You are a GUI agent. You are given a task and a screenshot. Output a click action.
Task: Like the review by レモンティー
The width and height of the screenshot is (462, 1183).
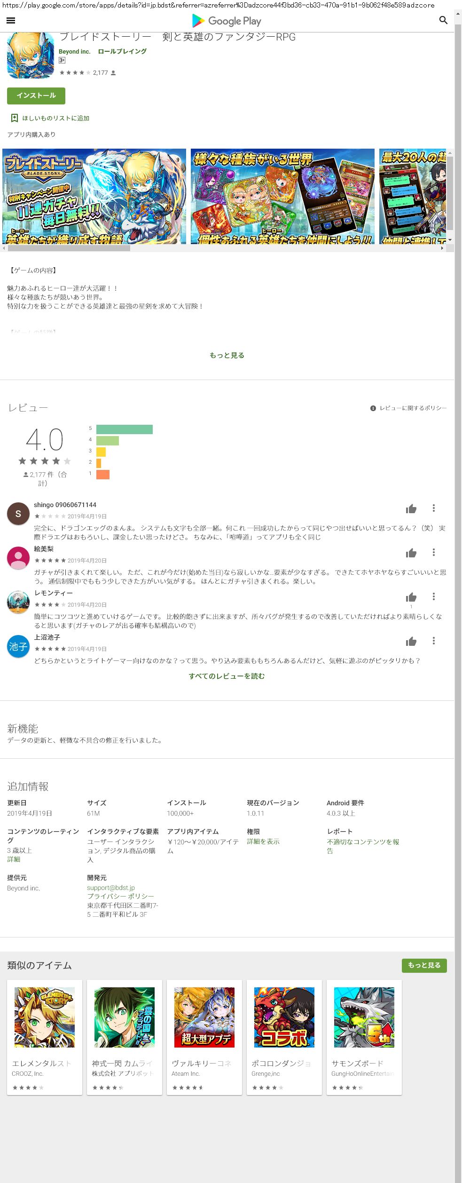click(x=411, y=597)
